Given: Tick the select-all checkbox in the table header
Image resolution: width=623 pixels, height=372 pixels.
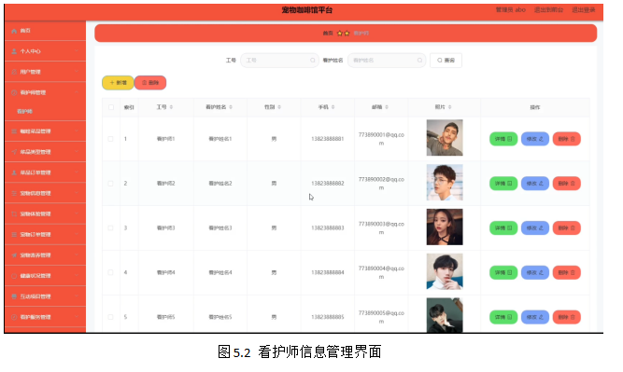Looking at the screenshot, I should click(x=111, y=107).
